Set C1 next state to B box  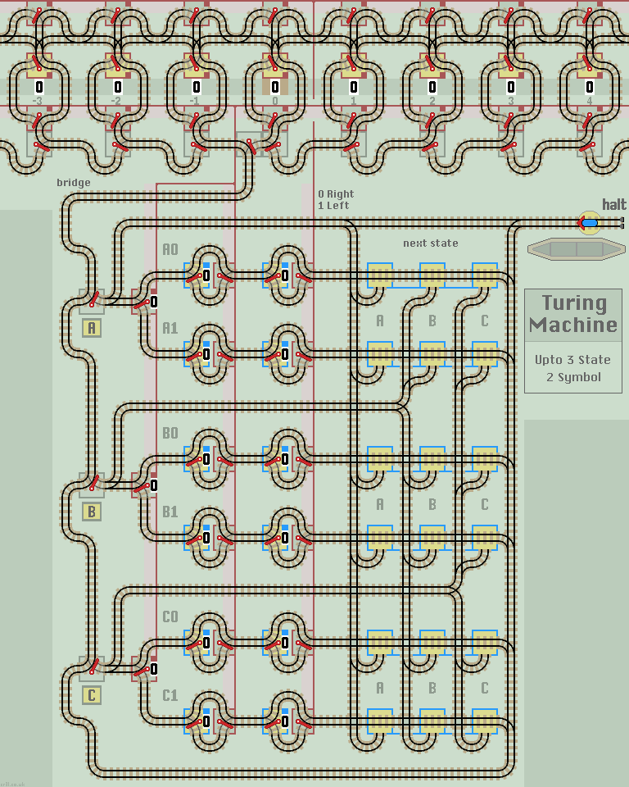coord(432,721)
